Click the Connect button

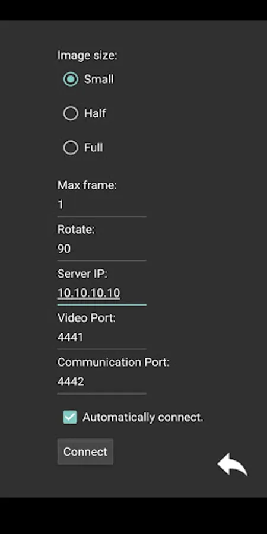[x=85, y=452]
